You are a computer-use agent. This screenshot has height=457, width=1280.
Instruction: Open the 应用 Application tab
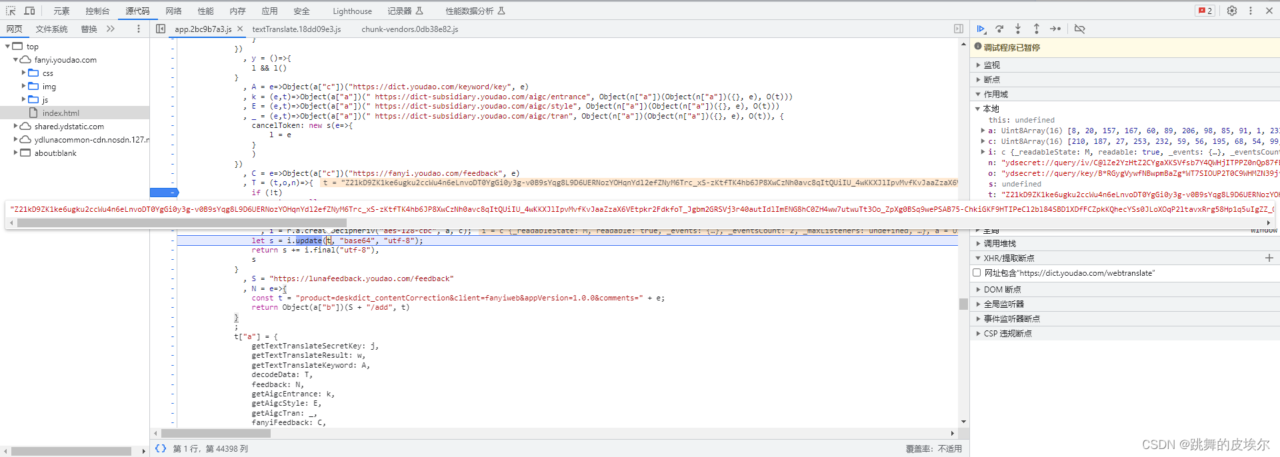(269, 11)
